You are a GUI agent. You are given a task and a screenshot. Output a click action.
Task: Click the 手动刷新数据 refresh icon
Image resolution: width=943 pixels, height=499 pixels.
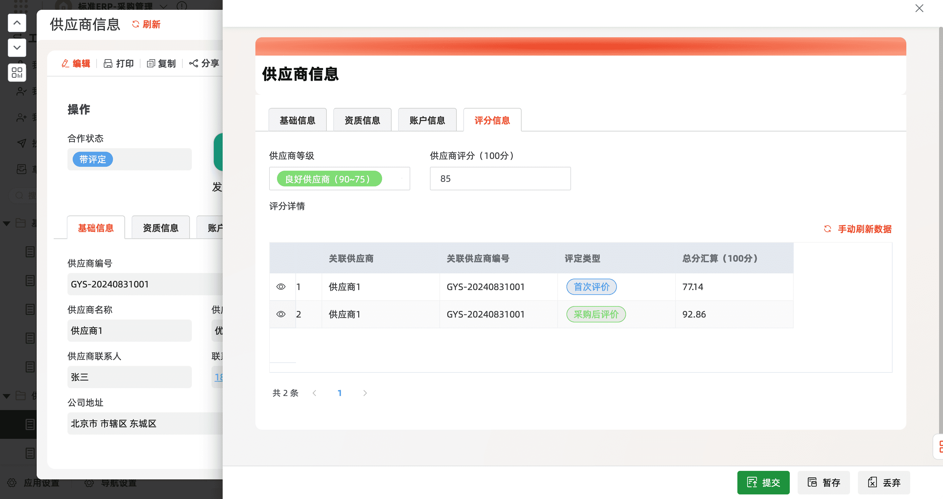827,229
